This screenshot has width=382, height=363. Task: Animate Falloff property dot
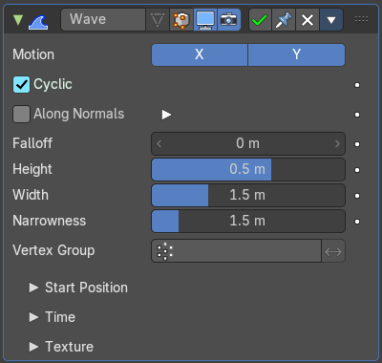coord(357,144)
